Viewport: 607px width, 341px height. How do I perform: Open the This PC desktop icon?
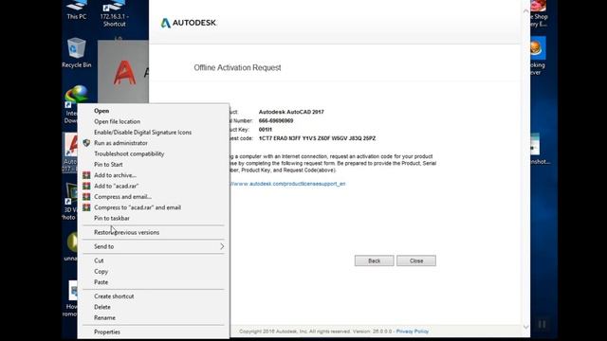(77, 9)
